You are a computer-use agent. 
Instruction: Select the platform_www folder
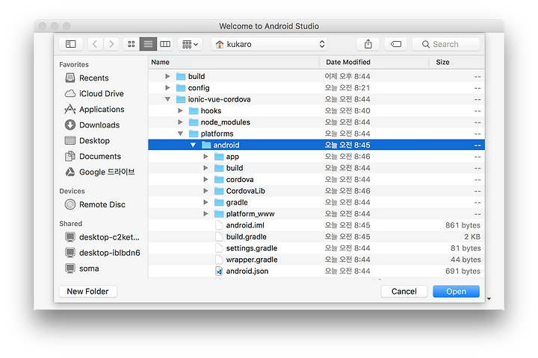coord(316,214)
